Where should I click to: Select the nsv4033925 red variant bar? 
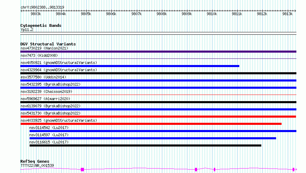[x=151, y=124]
